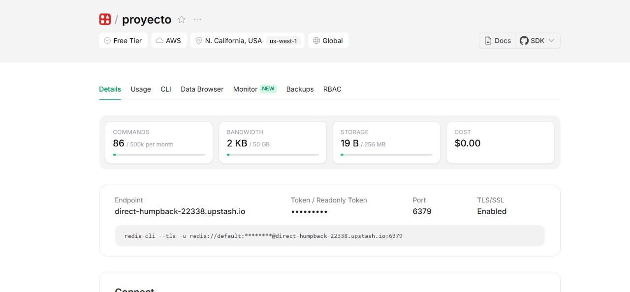Switch to the Usage tab

(141, 89)
